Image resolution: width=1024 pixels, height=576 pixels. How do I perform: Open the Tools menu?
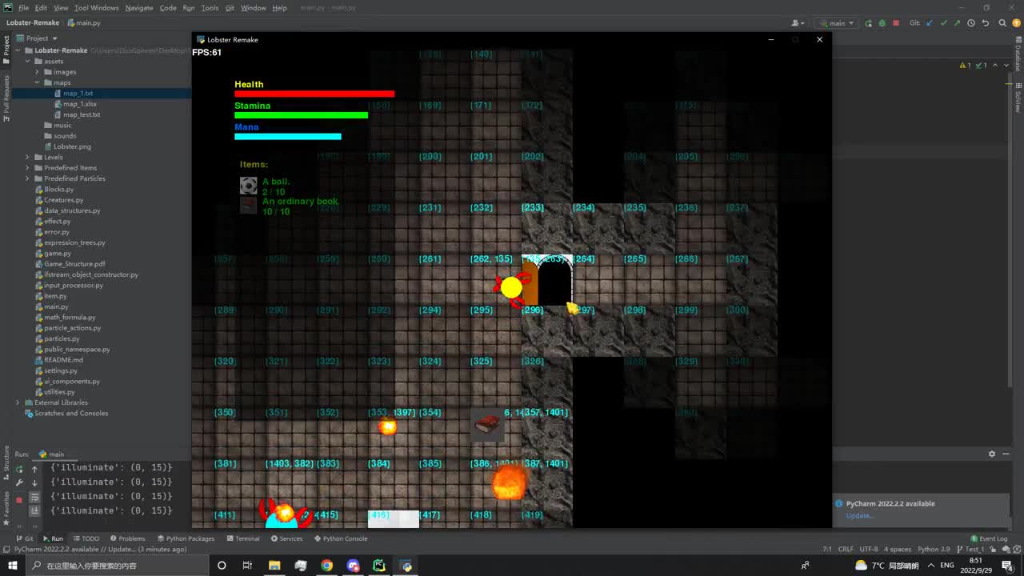tap(210, 8)
